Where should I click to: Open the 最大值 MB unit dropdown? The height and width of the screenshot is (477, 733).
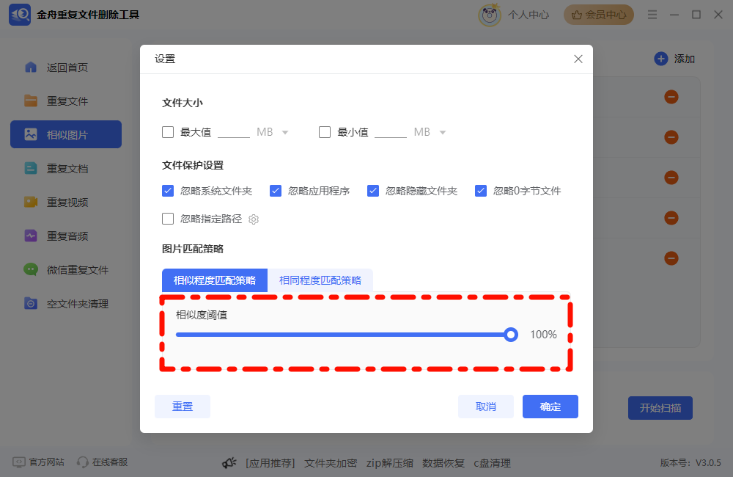coord(284,133)
